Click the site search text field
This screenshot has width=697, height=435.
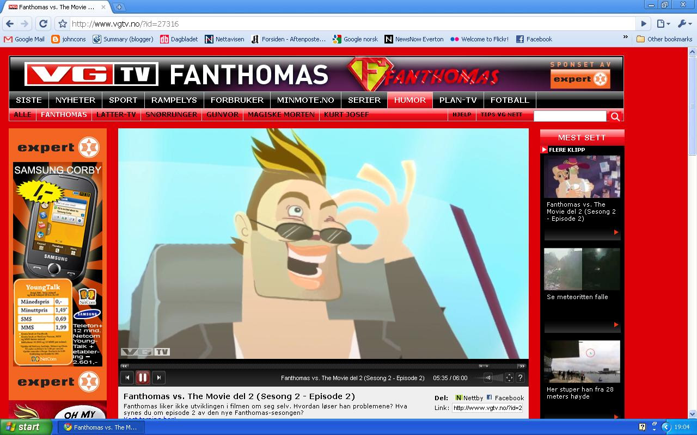coord(570,116)
